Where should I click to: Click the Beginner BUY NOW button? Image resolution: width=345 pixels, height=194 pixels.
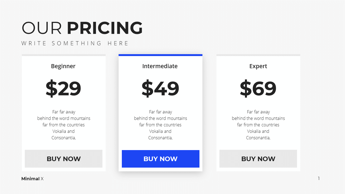coord(64,159)
